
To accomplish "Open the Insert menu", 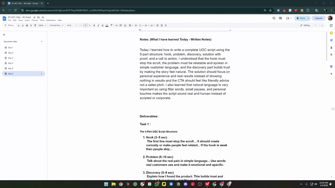I will (27, 20).
